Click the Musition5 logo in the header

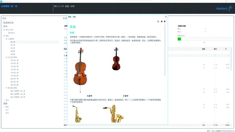[222, 8]
